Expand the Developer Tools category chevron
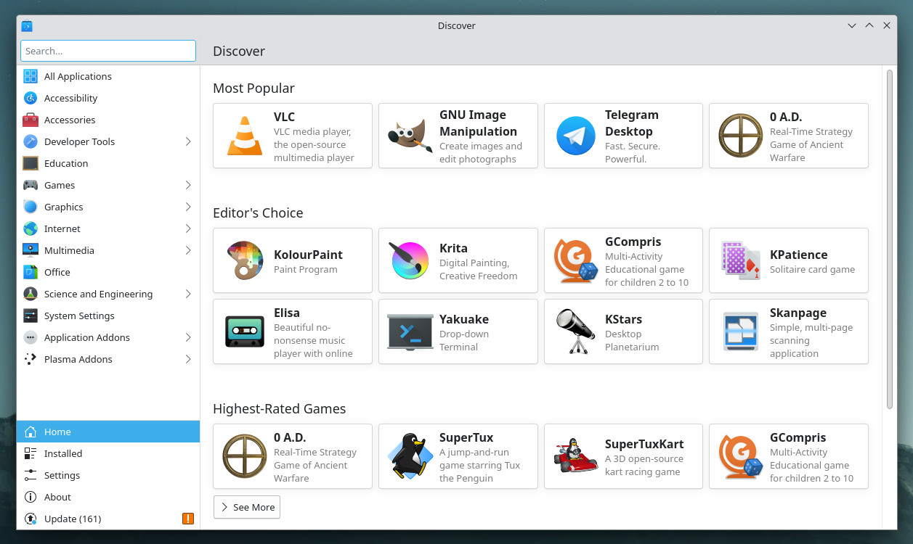This screenshot has width=913, height=544. coord(188,141)
